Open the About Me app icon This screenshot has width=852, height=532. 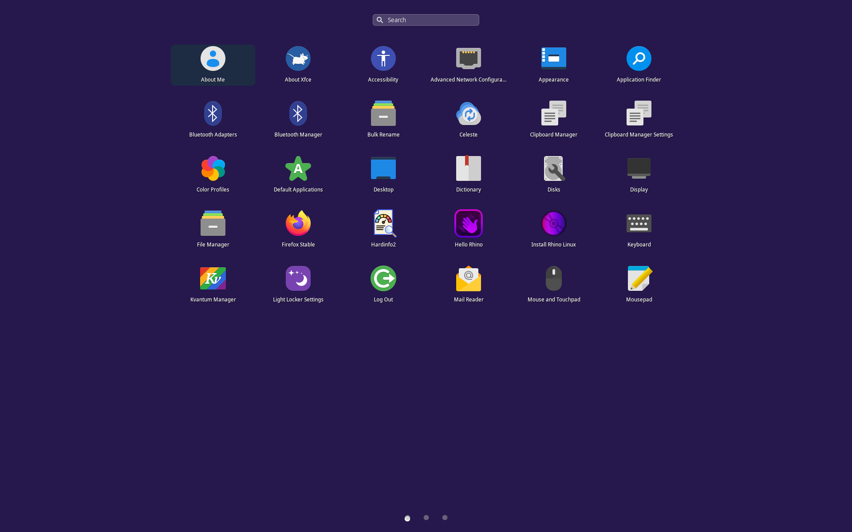[x=213, y=59]
